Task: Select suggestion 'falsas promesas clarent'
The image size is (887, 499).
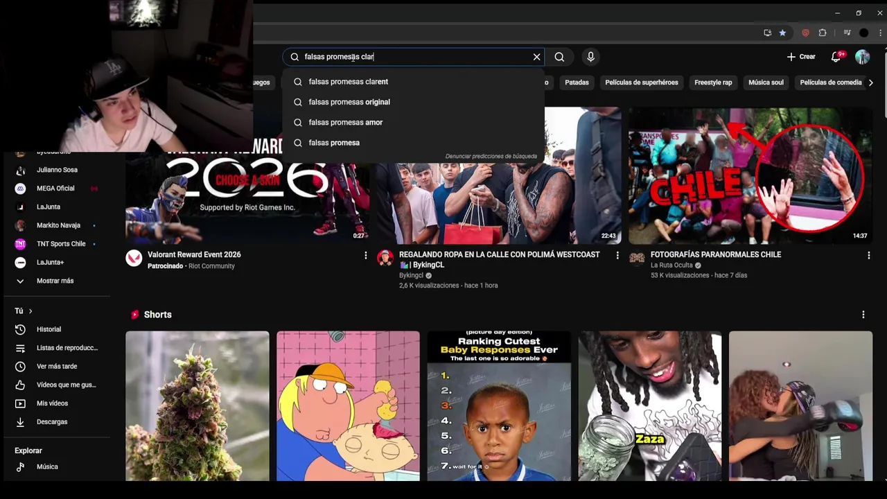Action: click(413, 82)
